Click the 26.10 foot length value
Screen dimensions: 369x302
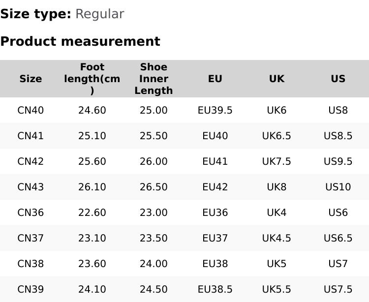click(x=92, y=187)
